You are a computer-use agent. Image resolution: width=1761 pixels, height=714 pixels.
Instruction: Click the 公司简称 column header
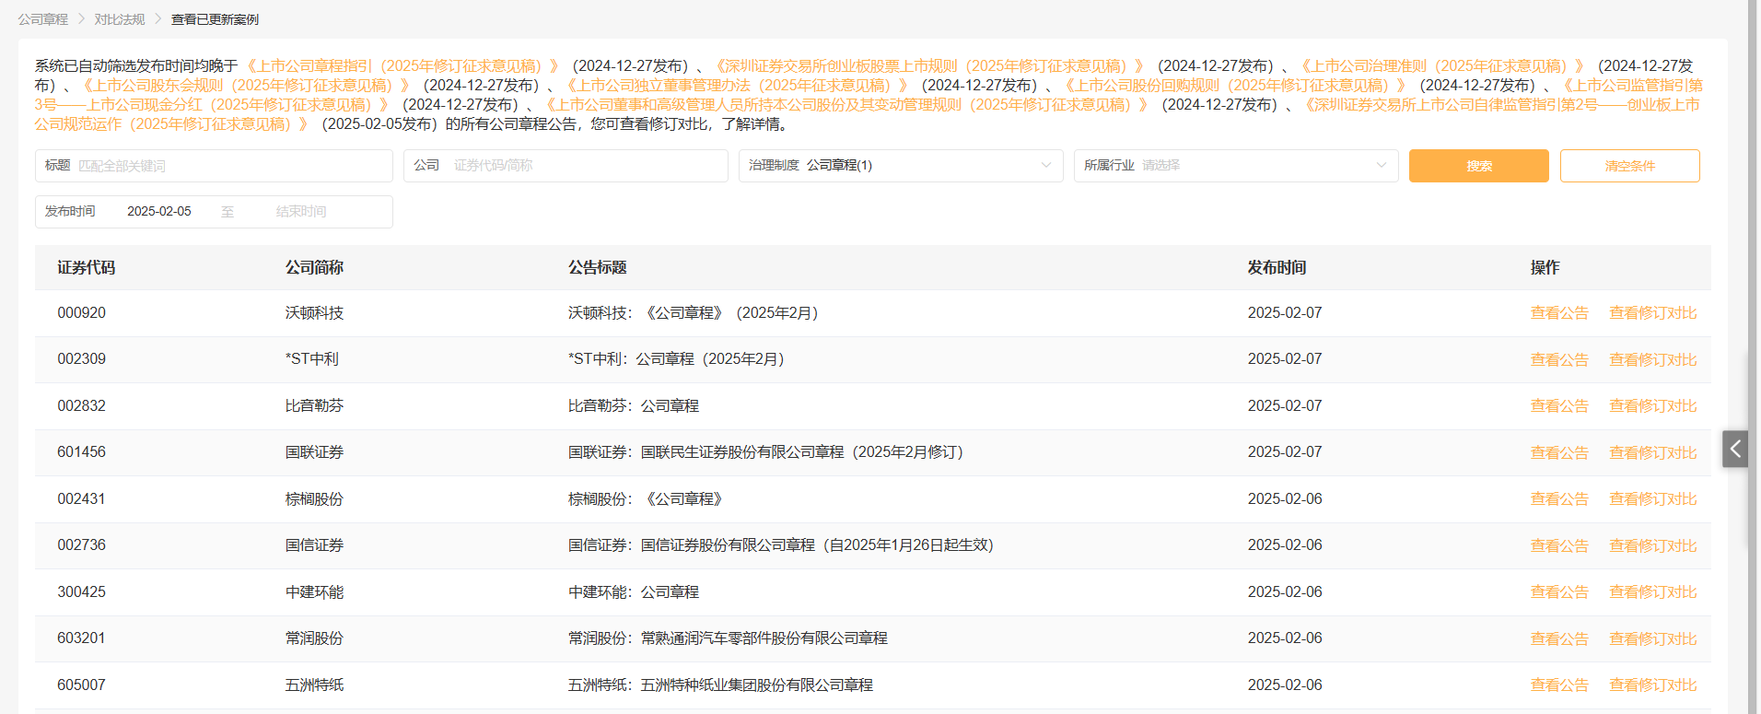tap(314, 268)
